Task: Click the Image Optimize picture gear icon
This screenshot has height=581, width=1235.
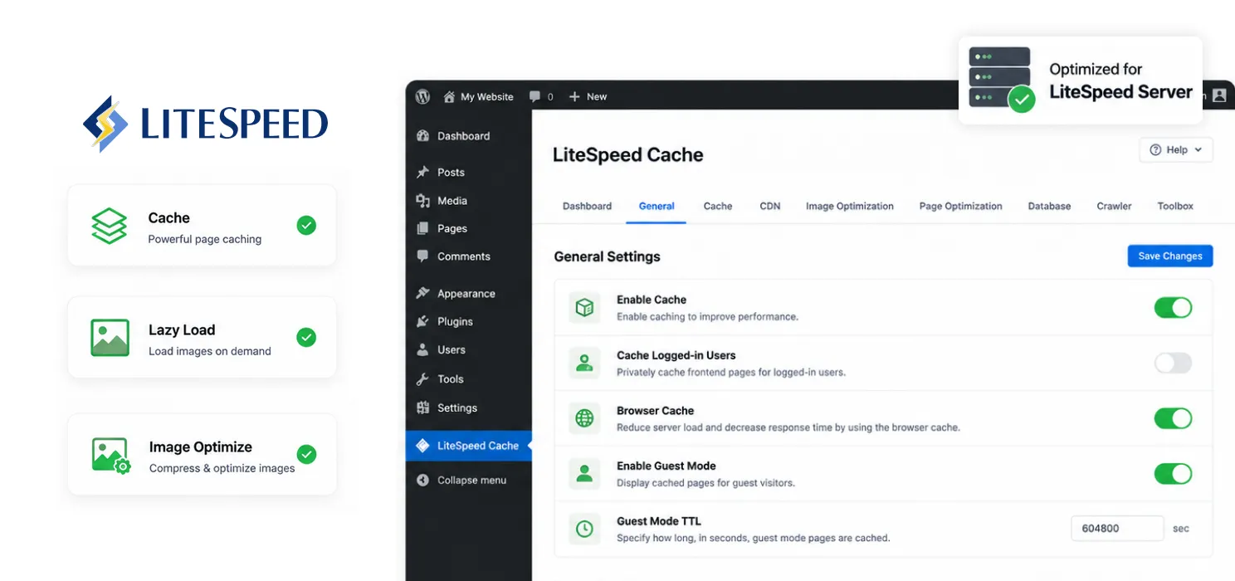Action: pos(110,456)
